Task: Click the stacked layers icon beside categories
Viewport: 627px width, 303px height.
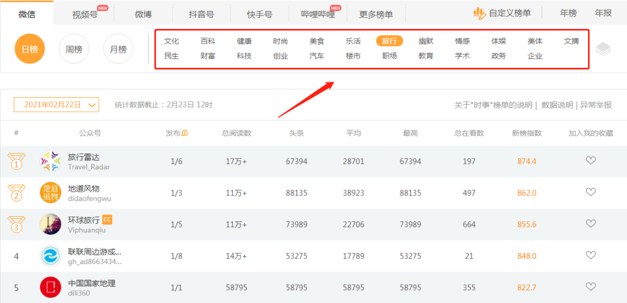Action: point(603,49)
